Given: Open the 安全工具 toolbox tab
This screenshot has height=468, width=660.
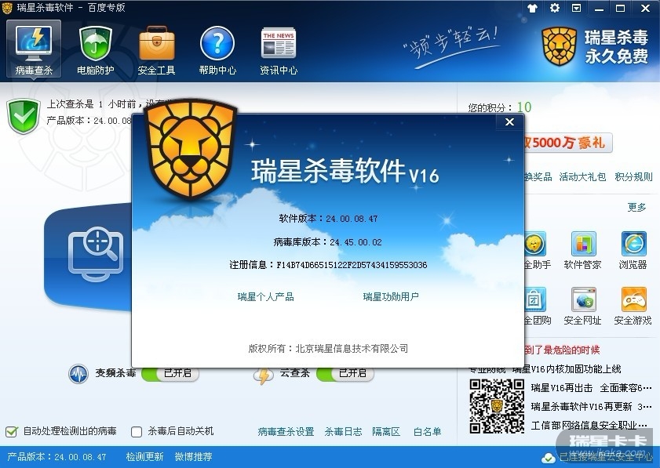Looking at the screenshot, I should pos(157,50).
